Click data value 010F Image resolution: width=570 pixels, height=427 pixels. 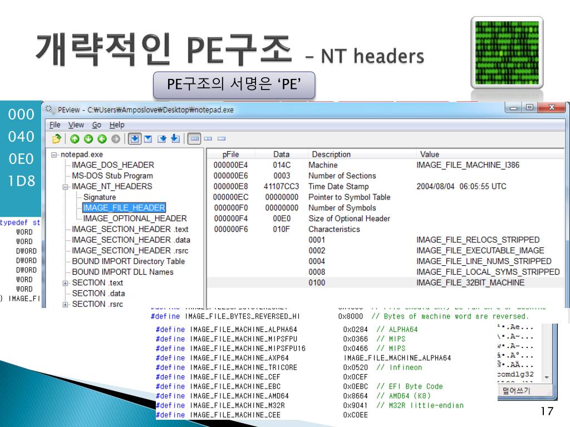tap(282, 230)
